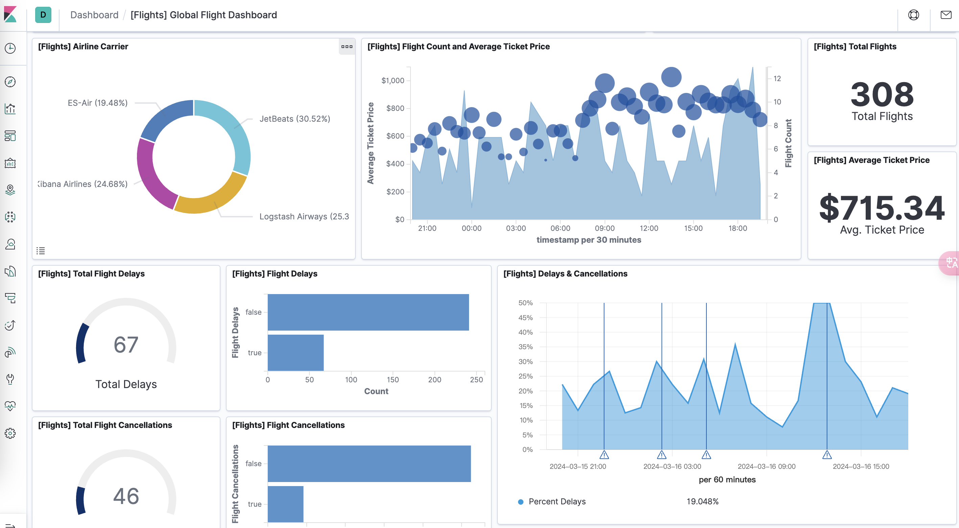Open Stack Monitoring heartbeat icon
Screen dimensions: 959x528
pos(10,406)
